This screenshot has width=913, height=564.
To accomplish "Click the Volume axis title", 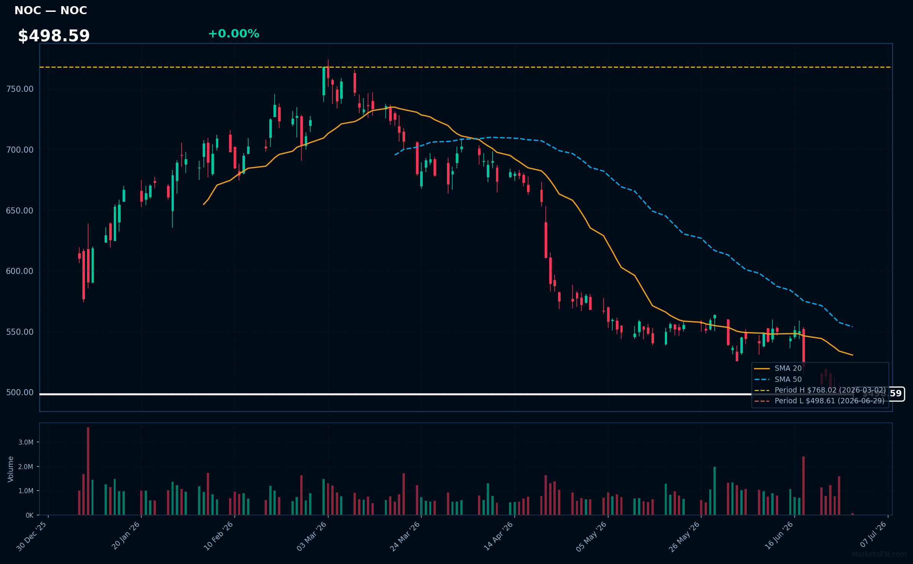I will click(x=11, y=469).
